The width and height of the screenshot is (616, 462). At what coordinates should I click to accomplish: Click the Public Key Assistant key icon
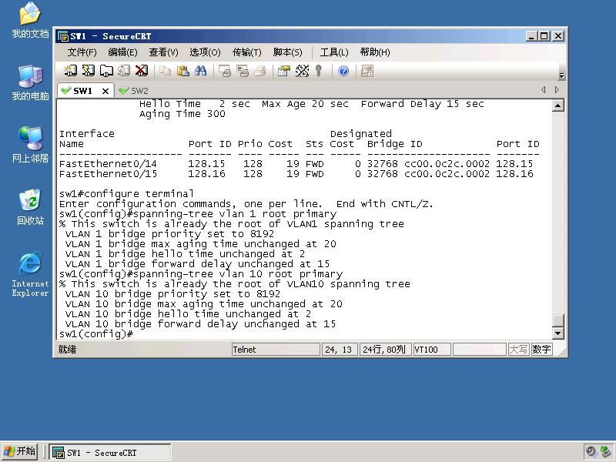coord(319,71)
